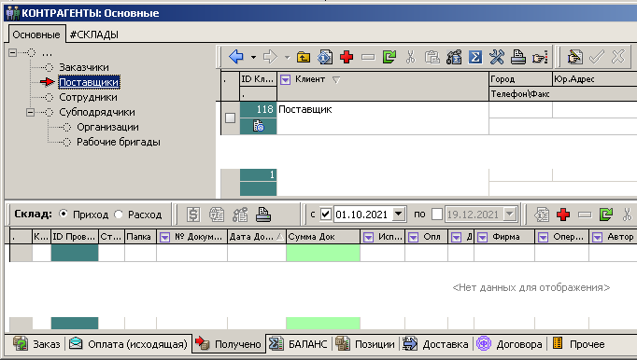
Task: Open the forward arrow history dropdown
Action: (288, 57)
